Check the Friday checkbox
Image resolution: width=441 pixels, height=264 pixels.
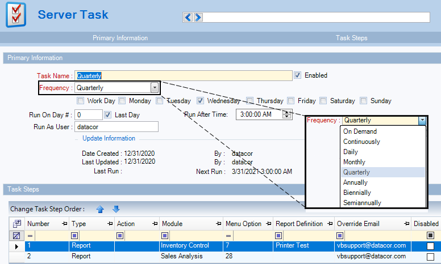click(x=291, y=100)
